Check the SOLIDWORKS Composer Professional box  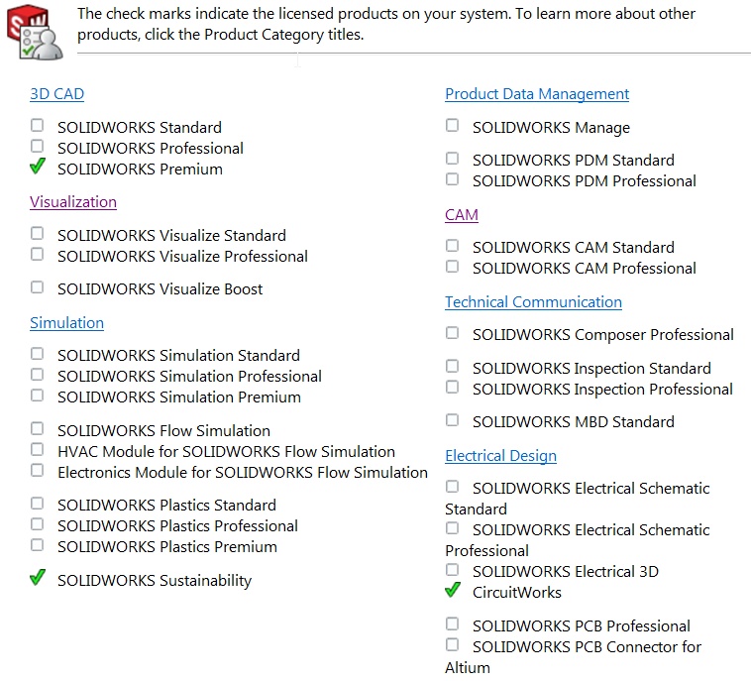tap(453, 333)
